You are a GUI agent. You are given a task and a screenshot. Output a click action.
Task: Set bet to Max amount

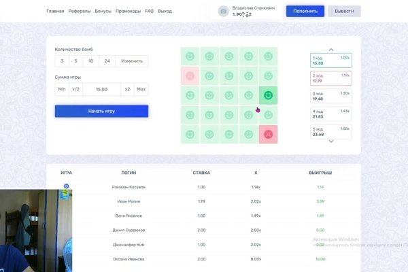141,89
